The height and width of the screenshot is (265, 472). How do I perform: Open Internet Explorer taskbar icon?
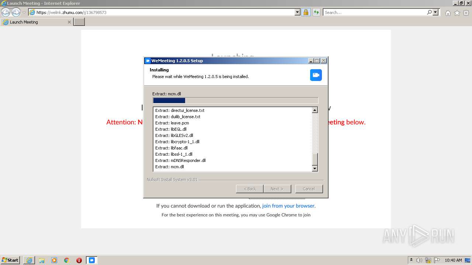29,260
